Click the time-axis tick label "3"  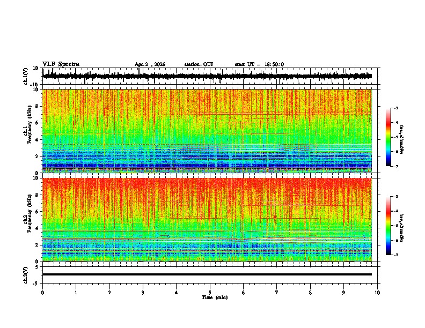(143, 293)
